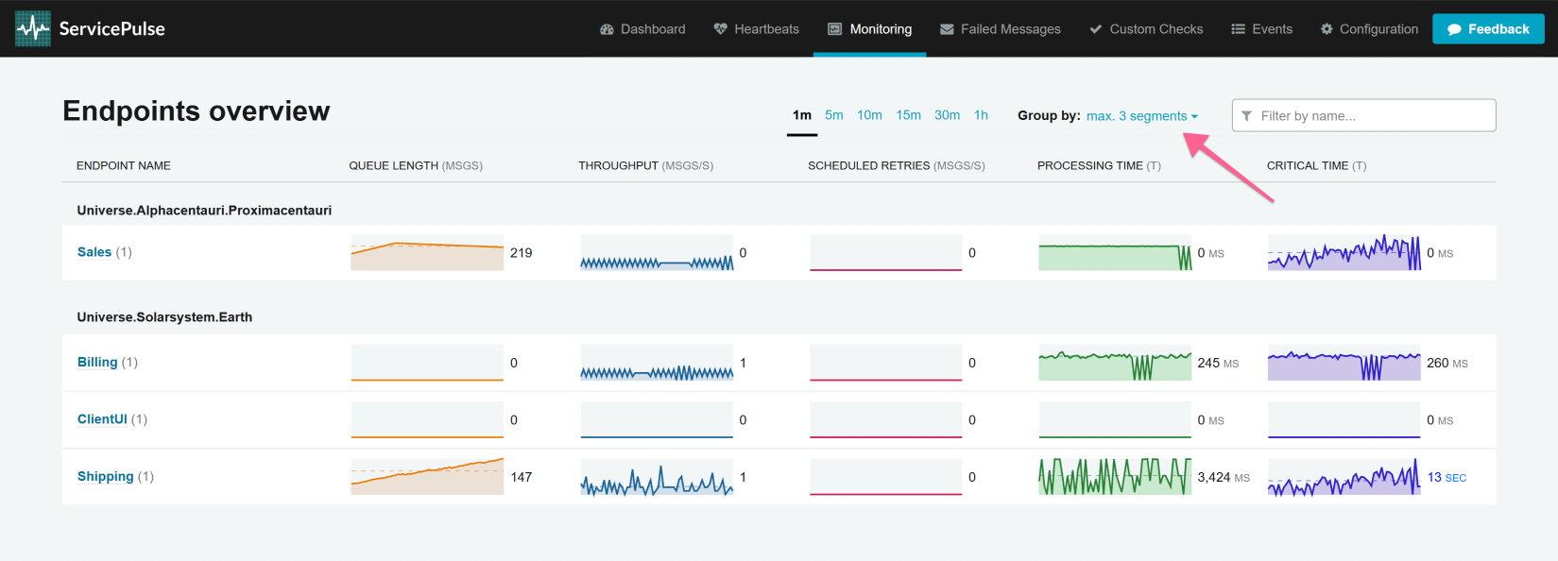1558x561 pixels.
Task: Click the Critical Time column header
Action: [x=1316, y=165]
